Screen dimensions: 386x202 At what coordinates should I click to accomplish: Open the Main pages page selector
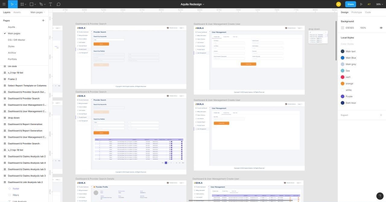pyautogui.click(x=37, y=12)
